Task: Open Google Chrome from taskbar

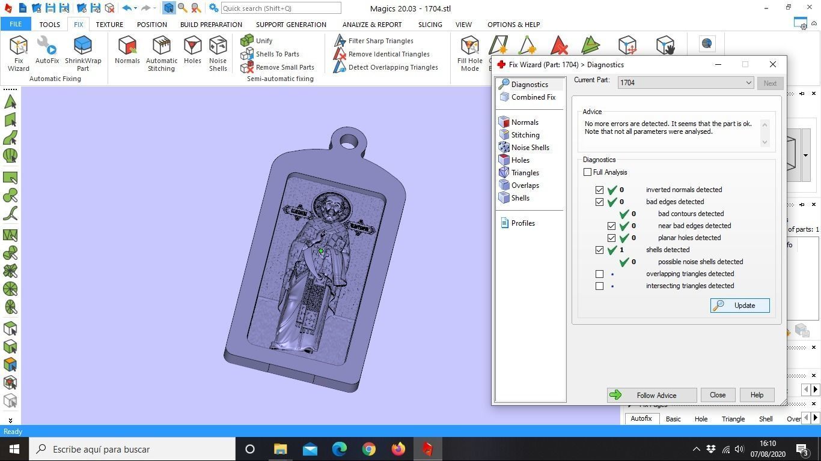Action: click(x=368, y=449)
